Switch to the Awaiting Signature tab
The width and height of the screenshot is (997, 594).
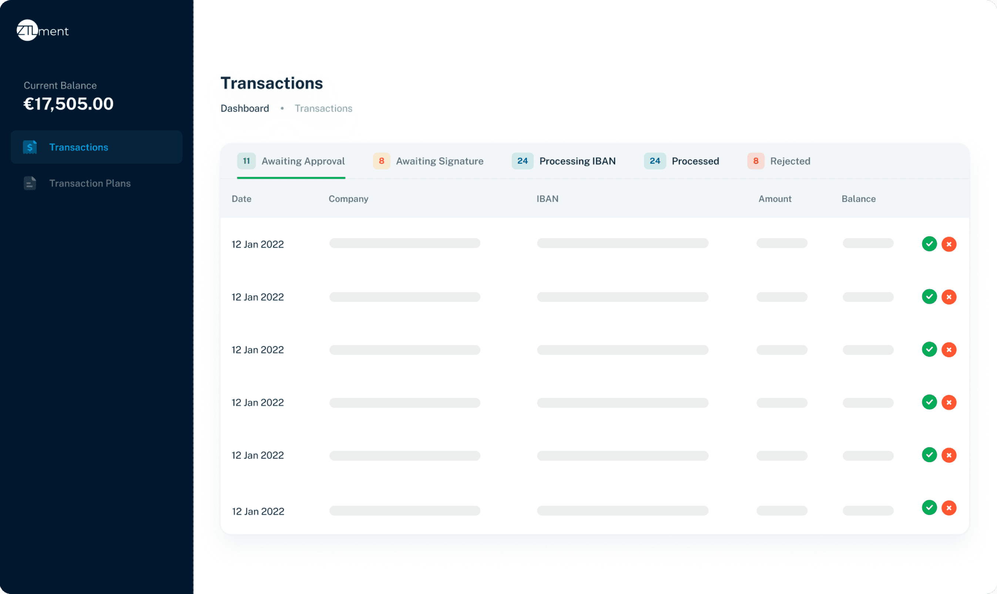[x=428, y=161]
